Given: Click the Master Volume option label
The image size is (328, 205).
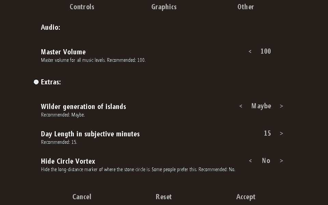Looking at the screenshot, I should pos(63,52).
